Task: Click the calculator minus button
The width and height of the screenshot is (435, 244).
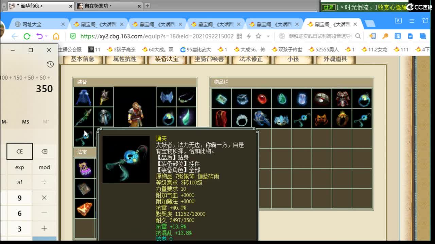Action: (x=44, y=213)
